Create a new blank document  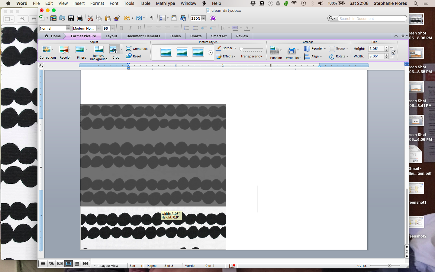click(x=42, y=18)
